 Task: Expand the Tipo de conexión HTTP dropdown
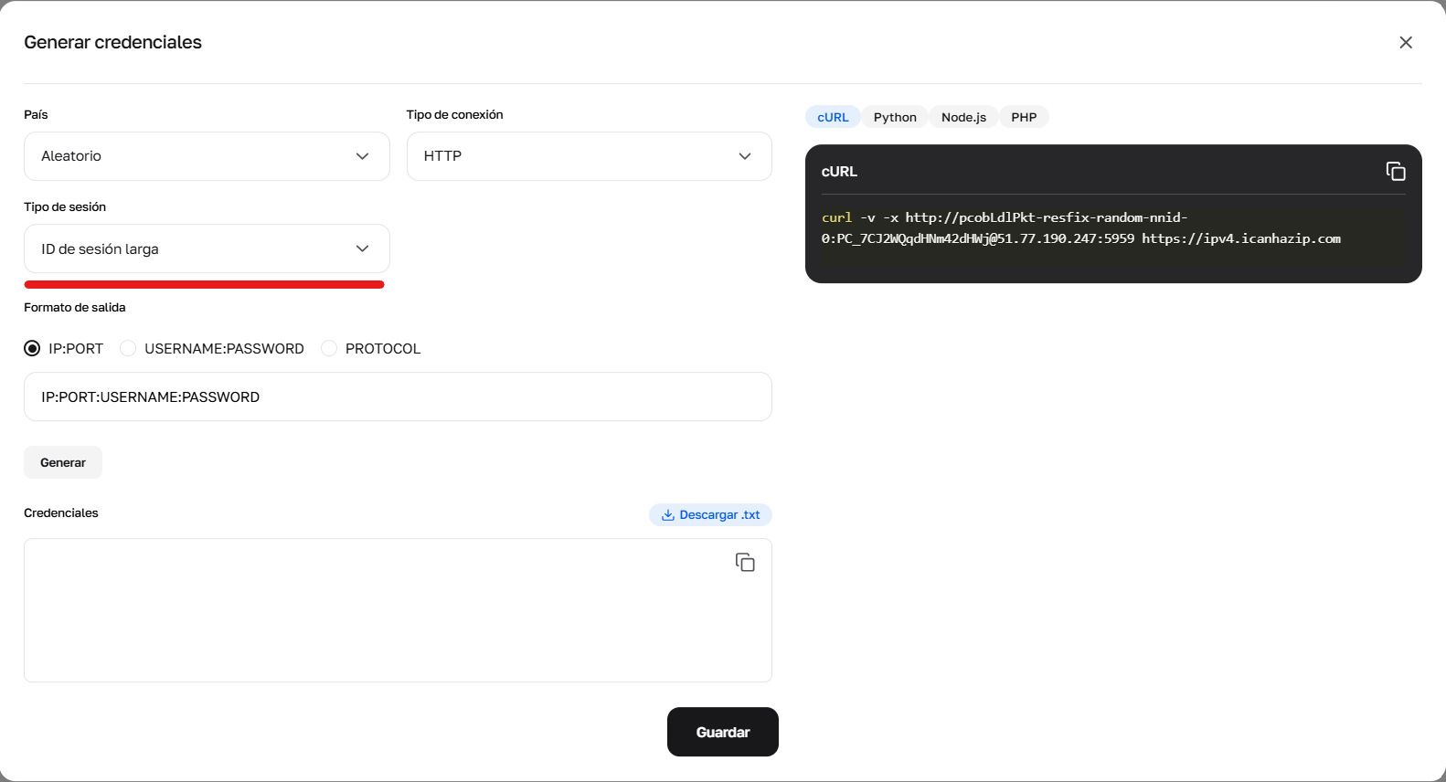click(x=589, y=156)
